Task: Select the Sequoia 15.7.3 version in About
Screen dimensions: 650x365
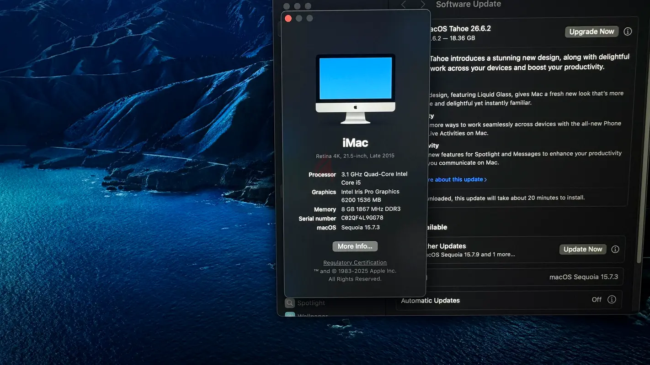Action: pyautogui.click(x=361, y=227)
